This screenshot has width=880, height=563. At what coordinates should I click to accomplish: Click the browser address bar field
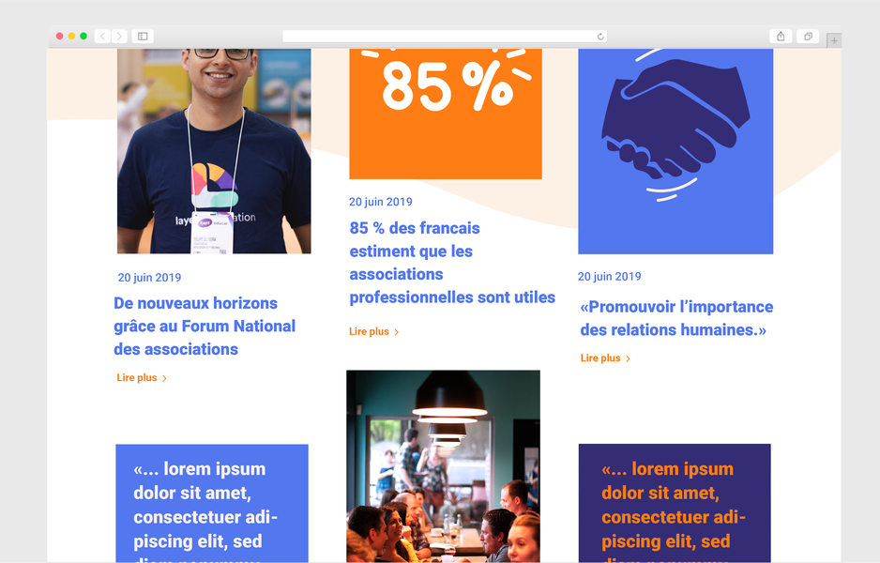445,37
